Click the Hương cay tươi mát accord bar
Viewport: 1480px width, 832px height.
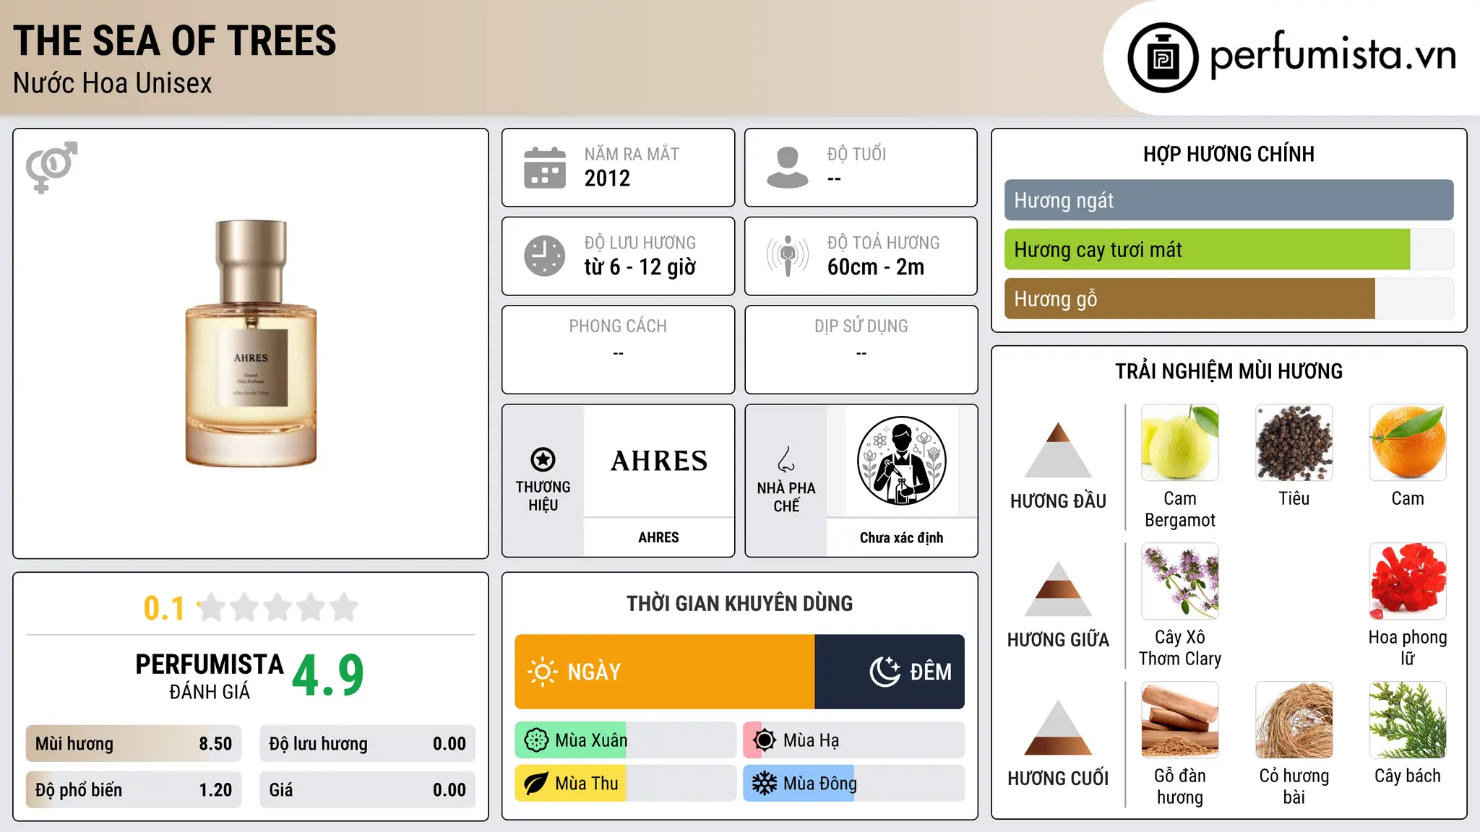coord(1229,249)
